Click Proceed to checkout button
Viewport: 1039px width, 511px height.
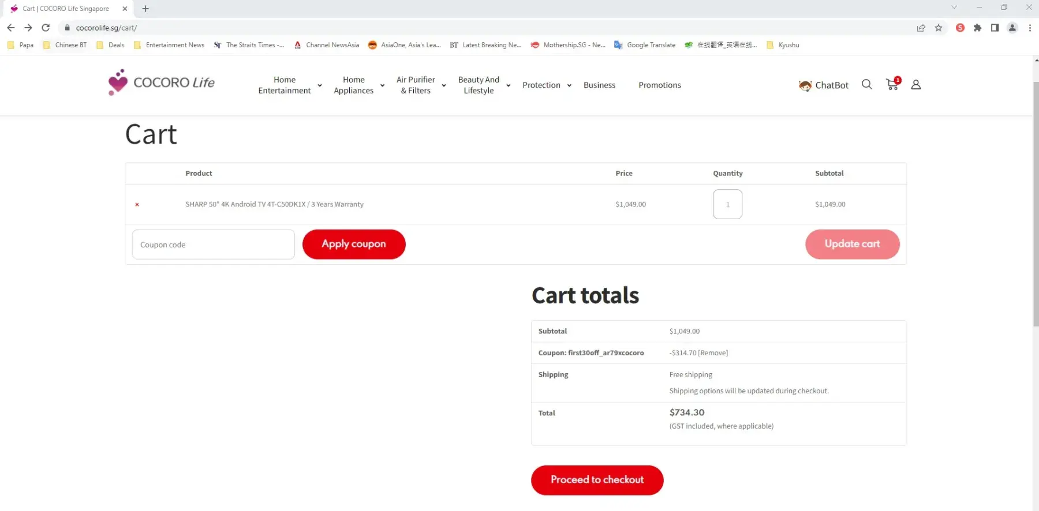(597, 480)
